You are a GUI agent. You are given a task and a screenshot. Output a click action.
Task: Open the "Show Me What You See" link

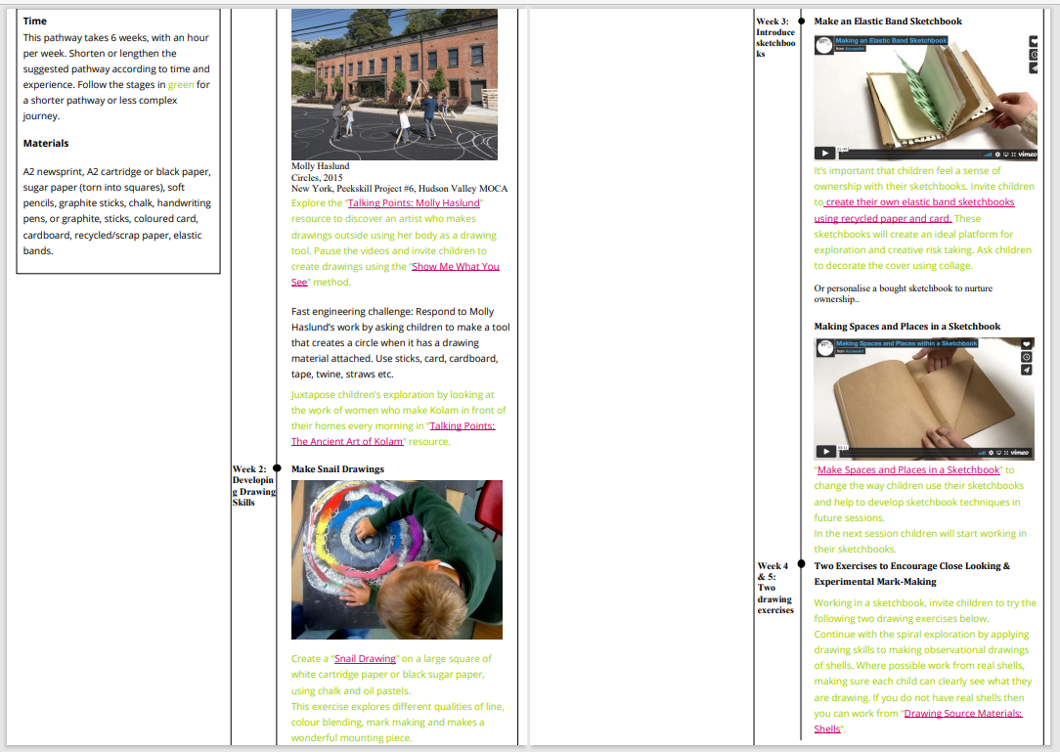[x=455, y=266]
